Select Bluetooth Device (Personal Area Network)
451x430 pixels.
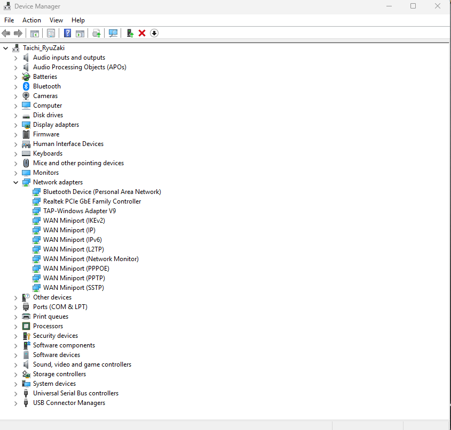point(102,192)
